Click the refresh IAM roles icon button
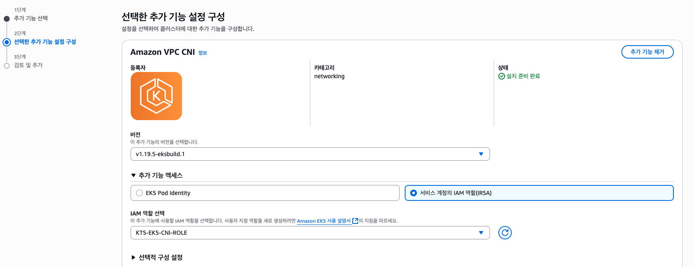Screen dimensions: 694x267 coord(505,233)
